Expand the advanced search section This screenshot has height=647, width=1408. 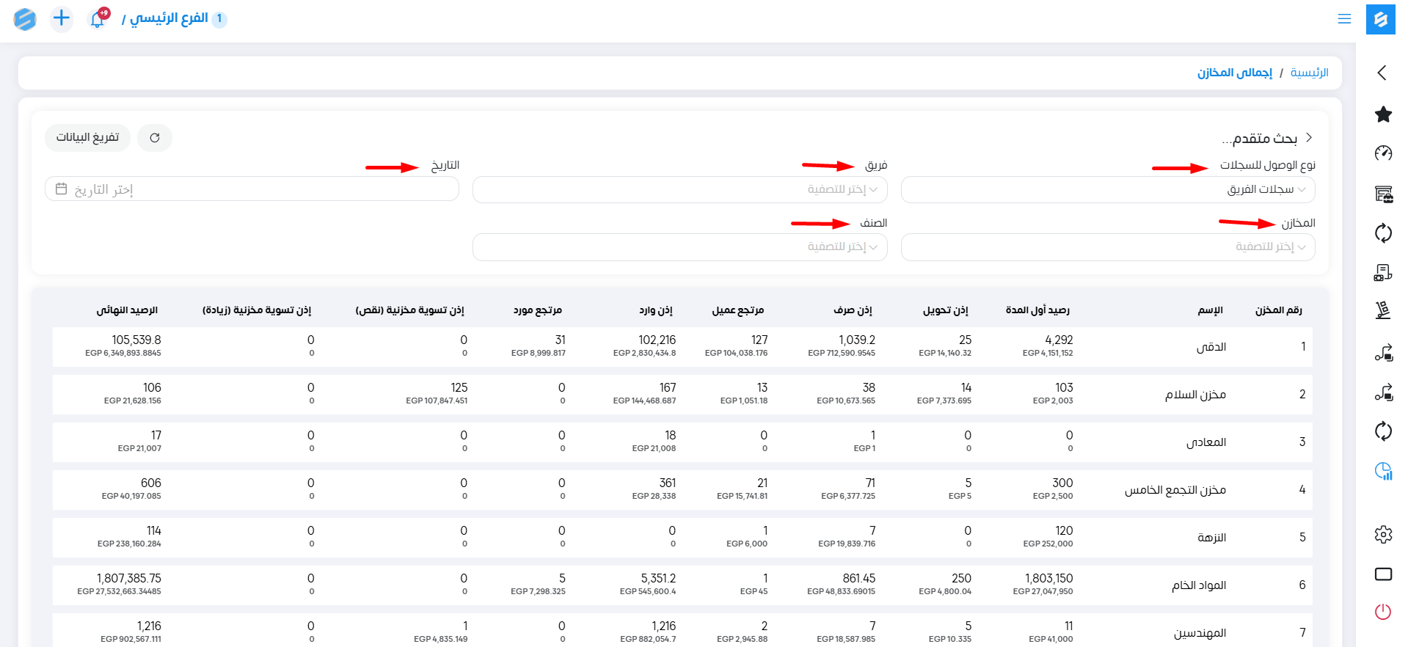tap(1267, 138)
